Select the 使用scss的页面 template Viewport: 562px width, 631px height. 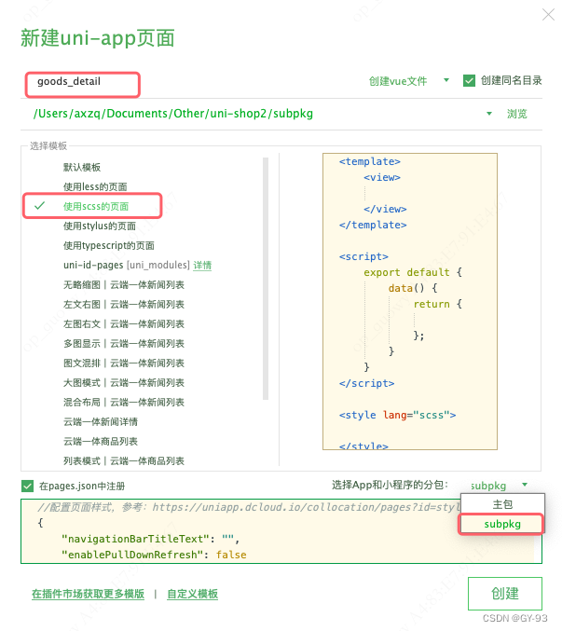pyautogui.click(x=96, y=206)
